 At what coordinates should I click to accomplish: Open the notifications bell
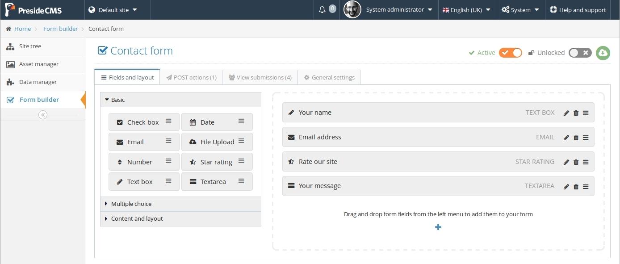click(322, 9)
